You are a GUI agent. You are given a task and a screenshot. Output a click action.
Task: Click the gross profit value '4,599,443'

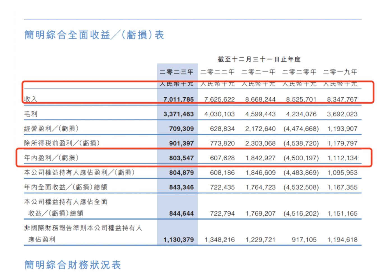click(260, 114)
